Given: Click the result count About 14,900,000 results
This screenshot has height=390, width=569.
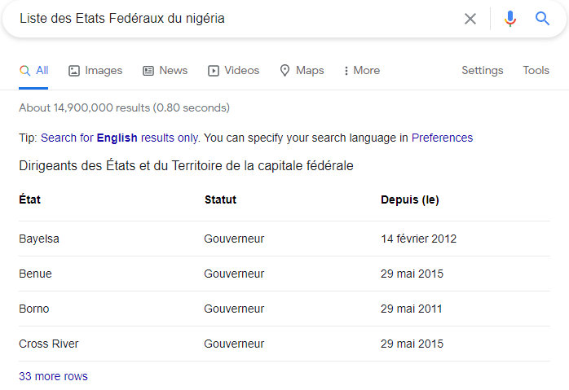Looking at the screenshot, I should tap(124, 107).
